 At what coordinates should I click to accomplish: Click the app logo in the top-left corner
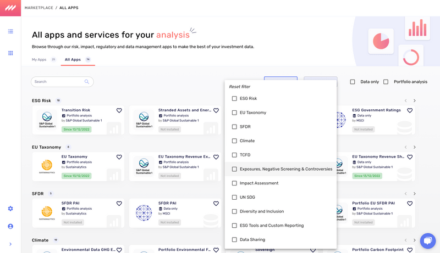(10, 8)
